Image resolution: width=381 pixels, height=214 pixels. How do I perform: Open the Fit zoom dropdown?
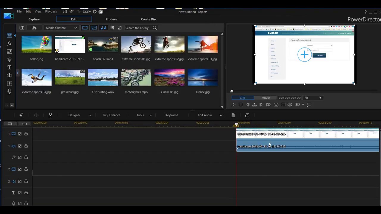click(x=313, y=98)
